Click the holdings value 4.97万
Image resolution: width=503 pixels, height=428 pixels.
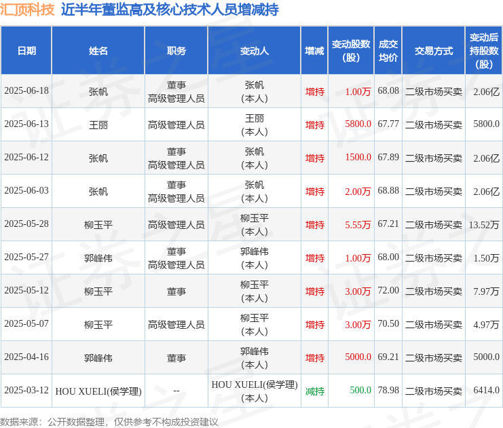tap(486, 325)
